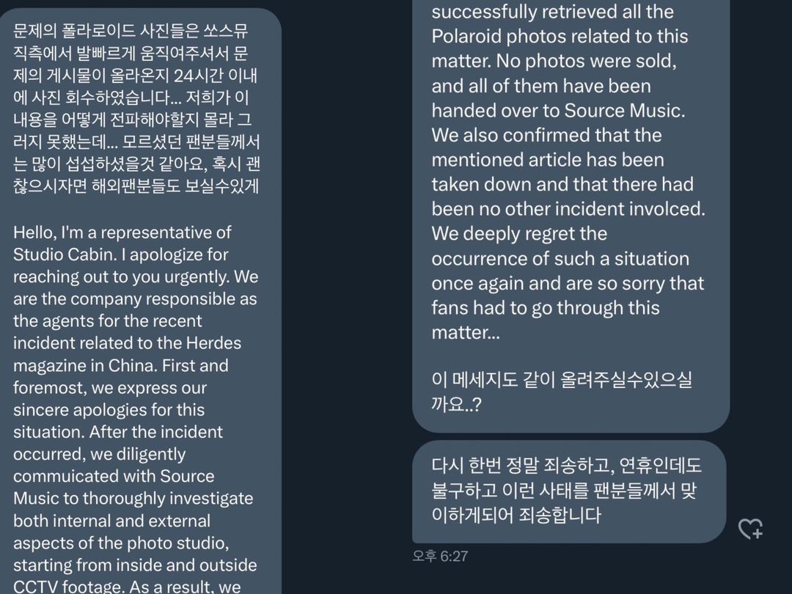Click the "24시간 이내" text in Korean paragraph
Screen dimensions: 792x594
click(215, 76)
